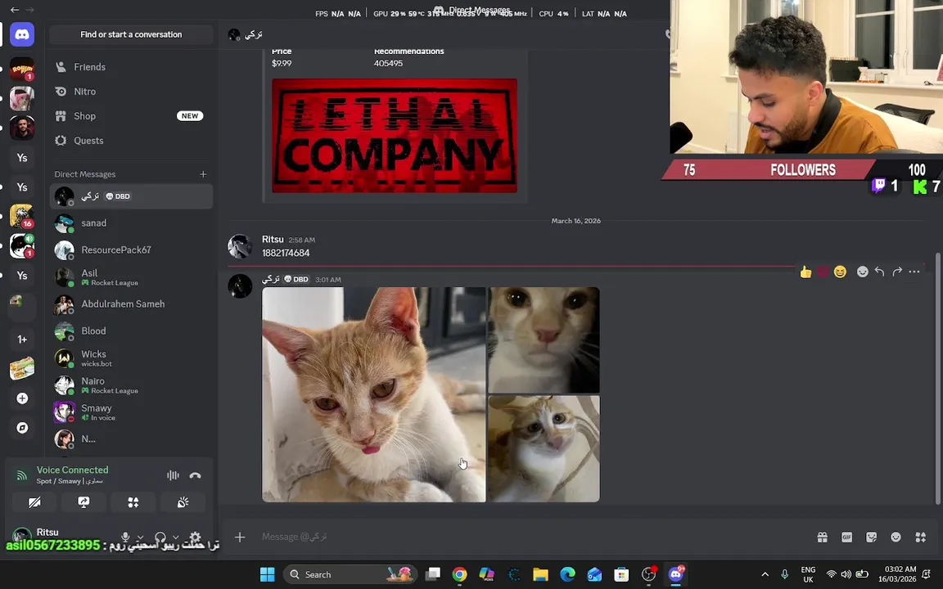Open Discord home direct messages icon
The height and width of the screenshot is (589, 943).
(22, 35)
